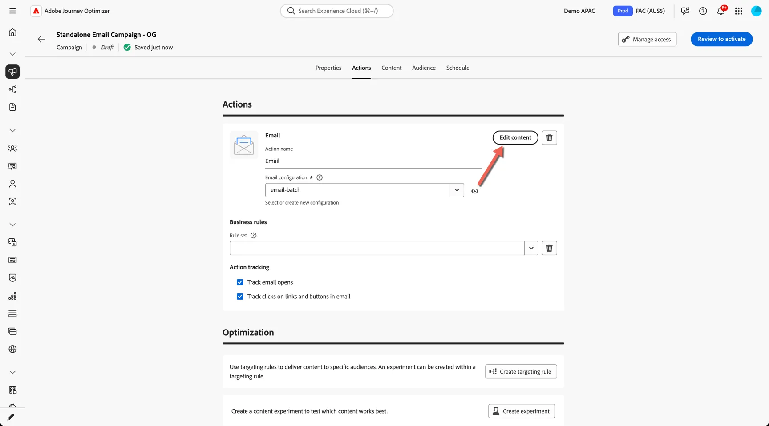Open the feedback chat icon in the header
Viewport: 769px width, 426px height.
pos(685,11)
